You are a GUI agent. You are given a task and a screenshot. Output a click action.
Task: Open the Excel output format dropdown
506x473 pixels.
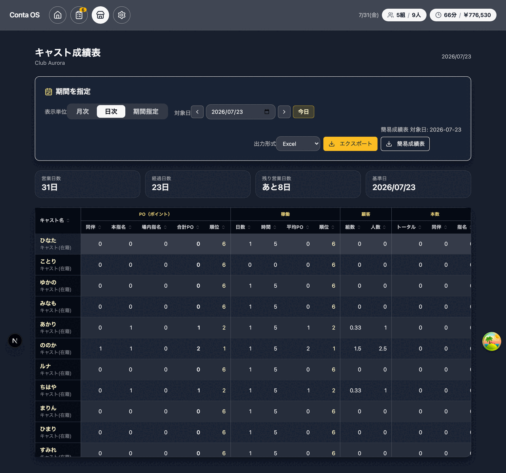click(x=298, y=144)
